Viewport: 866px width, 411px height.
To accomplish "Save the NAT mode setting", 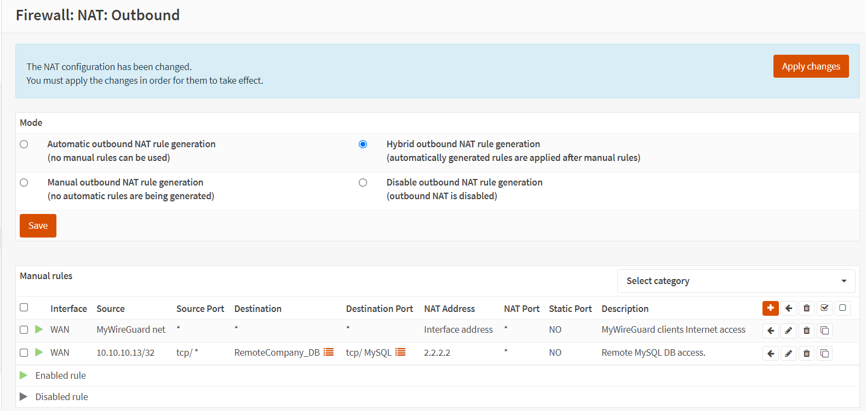I will coord(38,225).
